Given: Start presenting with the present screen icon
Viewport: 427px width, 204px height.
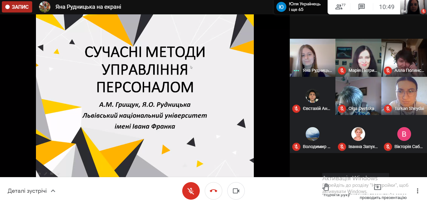Looking at the screenshot, I should click(378, 187).
